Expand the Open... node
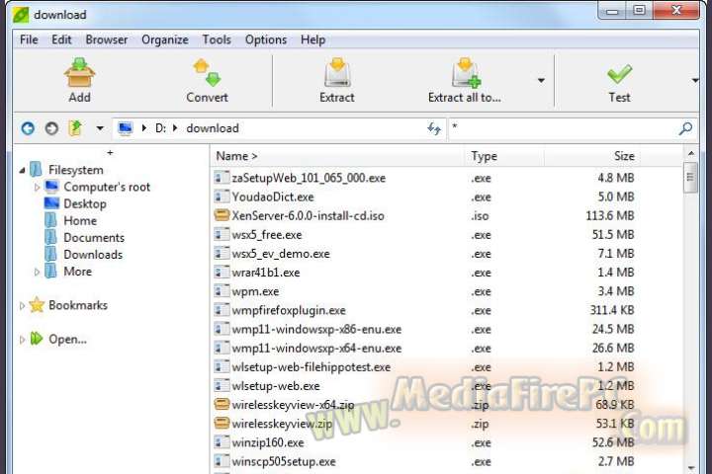The height and width of the screenshot is (474, 712). coord(22,340)
